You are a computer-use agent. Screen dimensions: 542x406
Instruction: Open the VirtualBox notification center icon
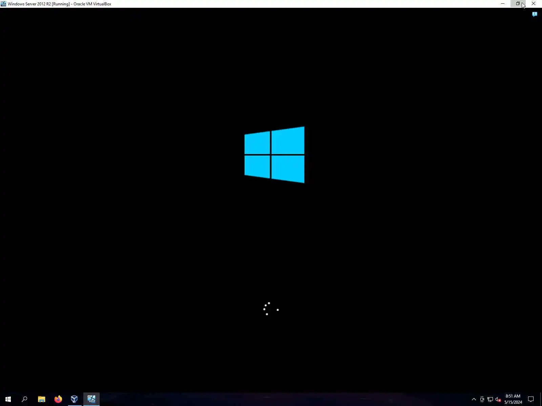[535, 14]
